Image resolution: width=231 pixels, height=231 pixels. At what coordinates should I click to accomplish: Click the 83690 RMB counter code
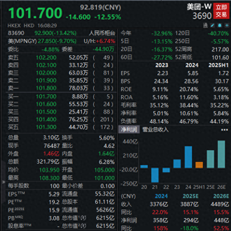(x=16, y=33)
